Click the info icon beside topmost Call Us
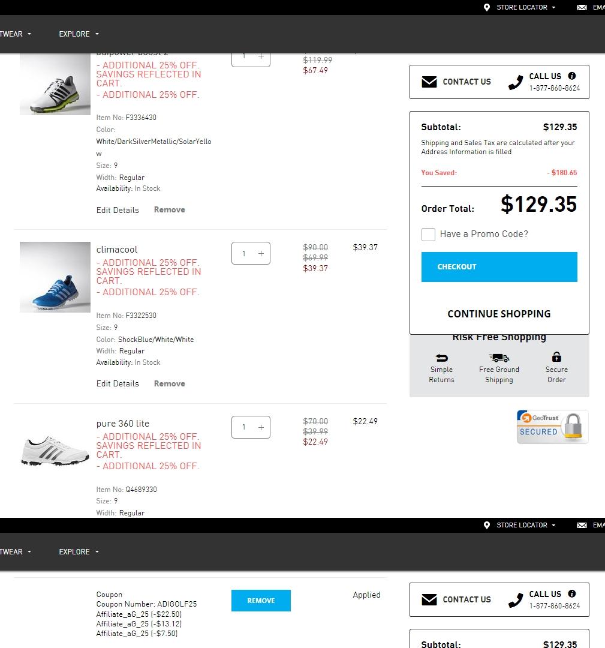 coord(571,76)
